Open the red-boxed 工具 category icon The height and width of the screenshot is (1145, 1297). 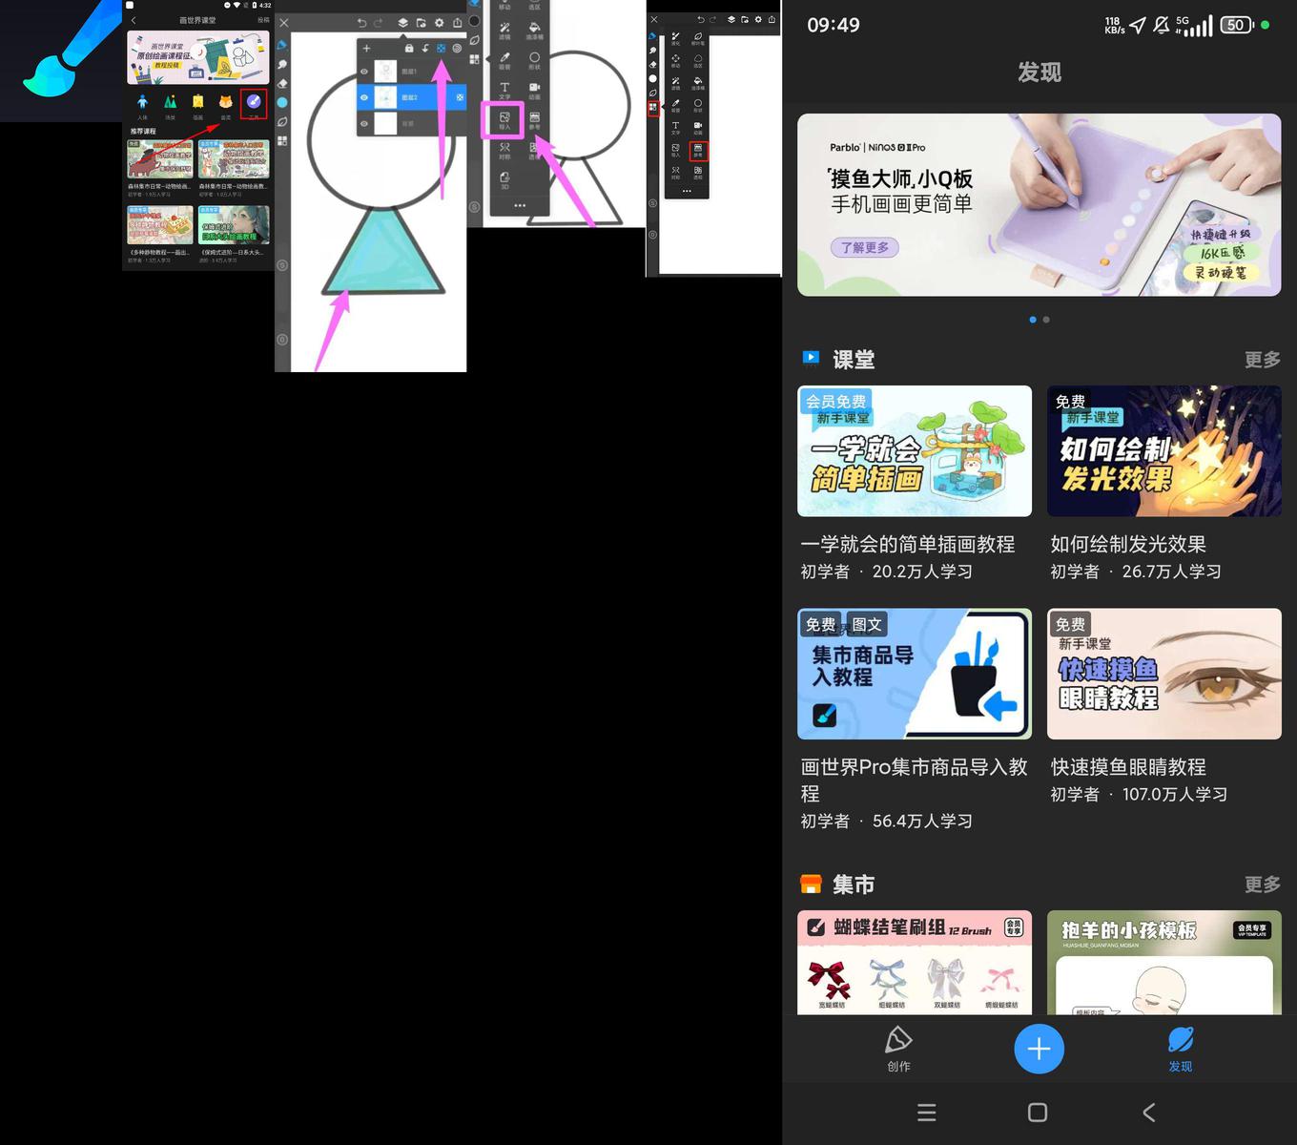(x=253, y=103)
